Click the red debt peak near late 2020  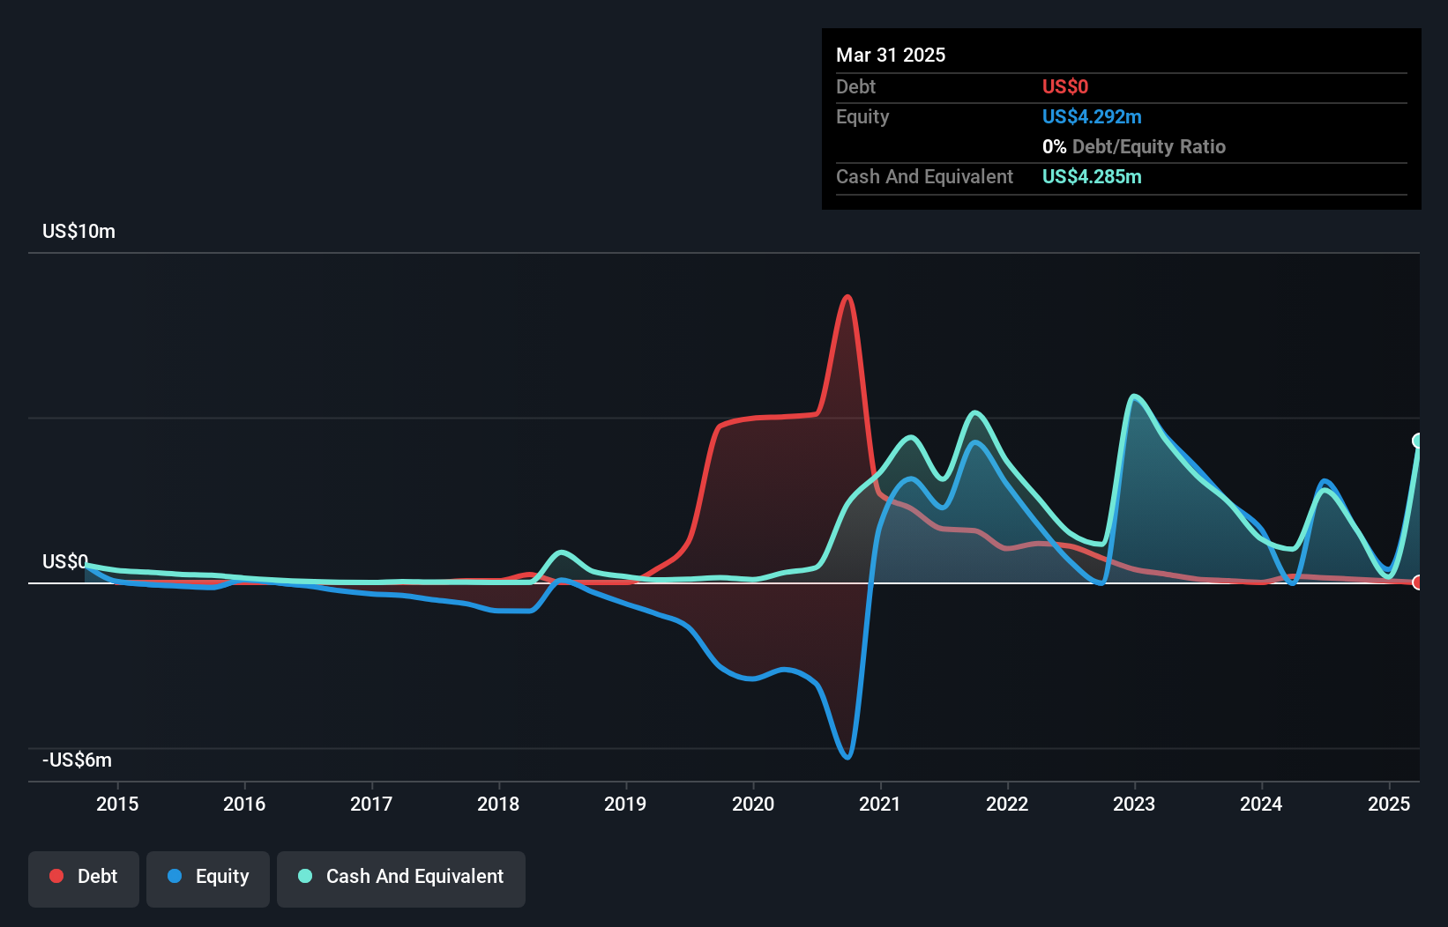pos(847,297)
